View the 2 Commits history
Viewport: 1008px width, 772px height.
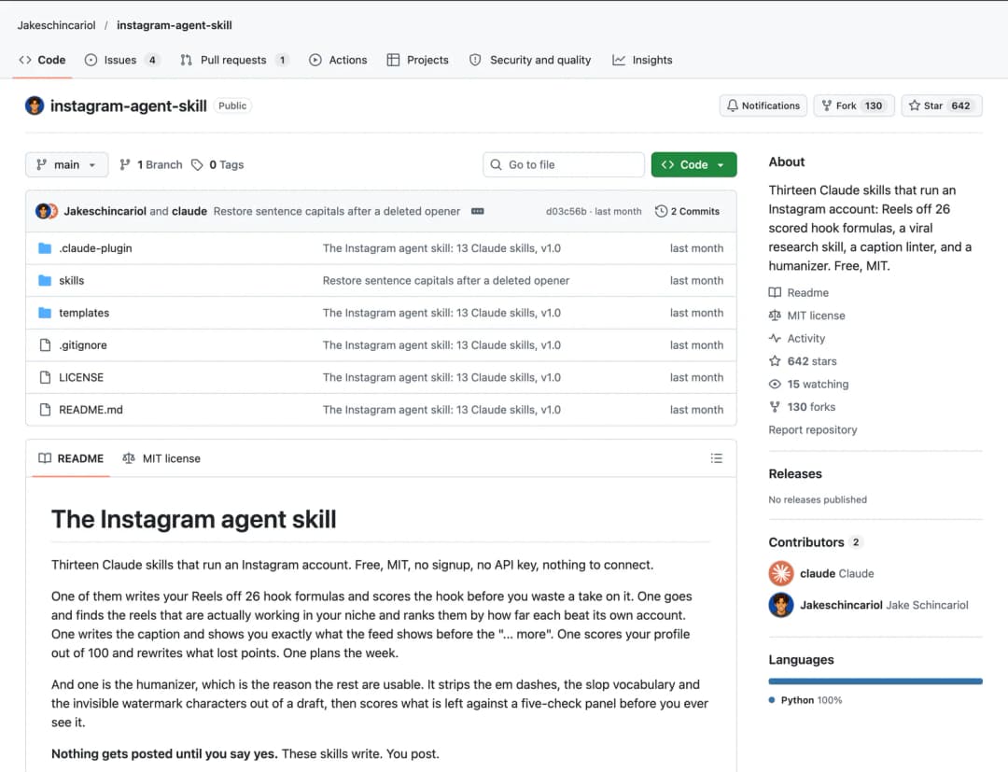click(x=687, y=212)
